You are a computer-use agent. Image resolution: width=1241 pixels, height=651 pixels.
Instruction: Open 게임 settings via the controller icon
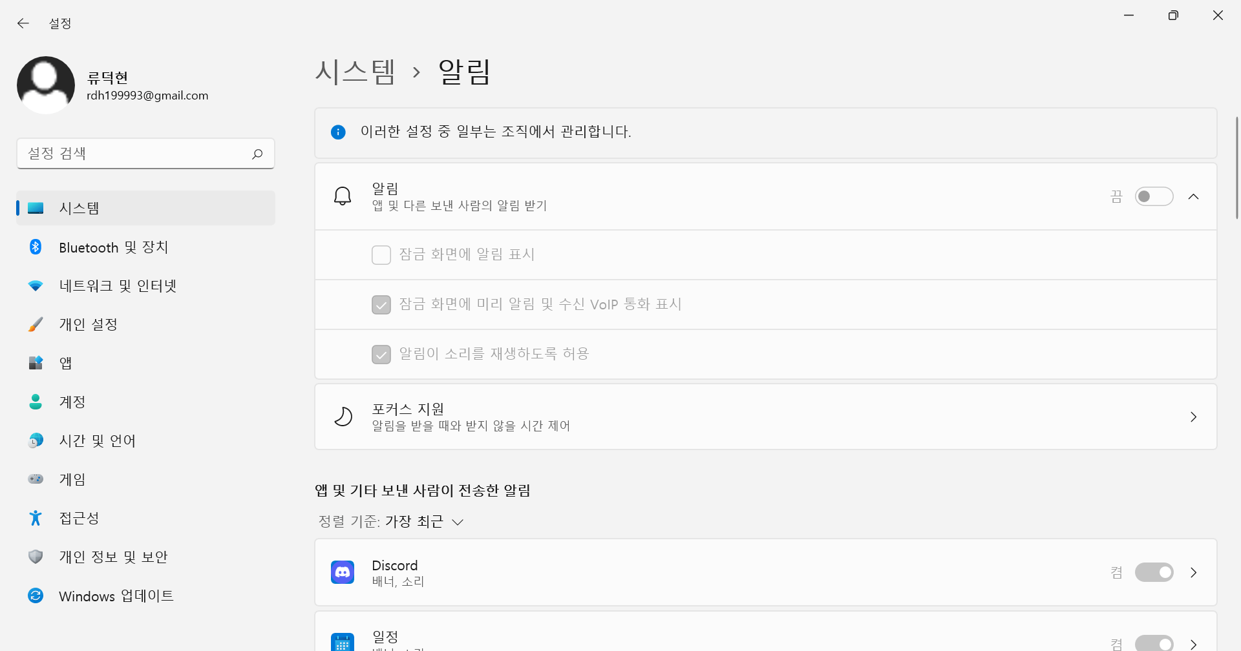(36, 479)
